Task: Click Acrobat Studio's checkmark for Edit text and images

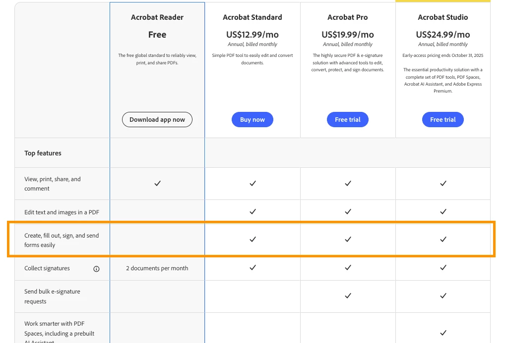Action: [443, 211]
